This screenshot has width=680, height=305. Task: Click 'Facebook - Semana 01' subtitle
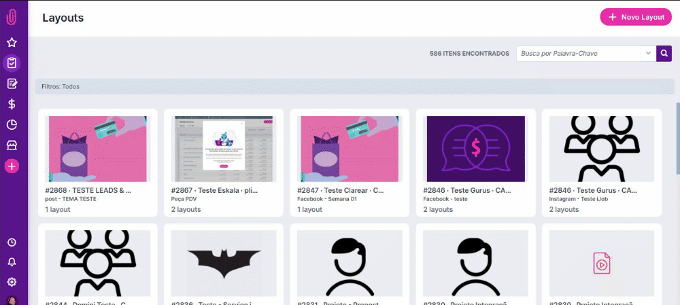click(x=326, y=199)
